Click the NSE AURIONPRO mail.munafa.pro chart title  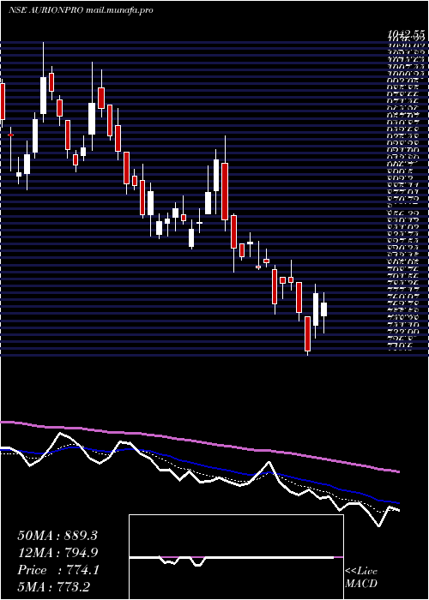point(81,10)
